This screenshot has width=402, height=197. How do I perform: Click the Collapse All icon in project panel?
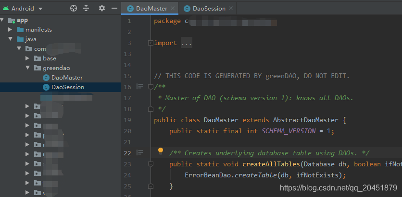point(86,9)
